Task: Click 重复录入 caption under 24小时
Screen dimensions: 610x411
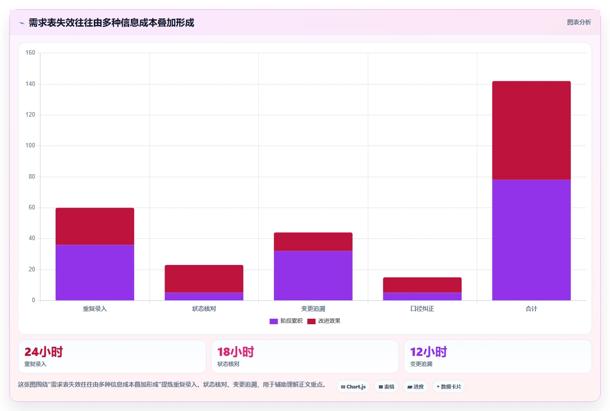Action: (x=35, y=364)
